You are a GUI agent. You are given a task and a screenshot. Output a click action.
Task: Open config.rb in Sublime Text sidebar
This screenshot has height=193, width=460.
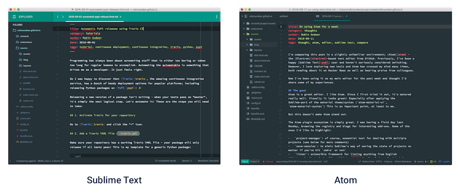tap(22, 124)
